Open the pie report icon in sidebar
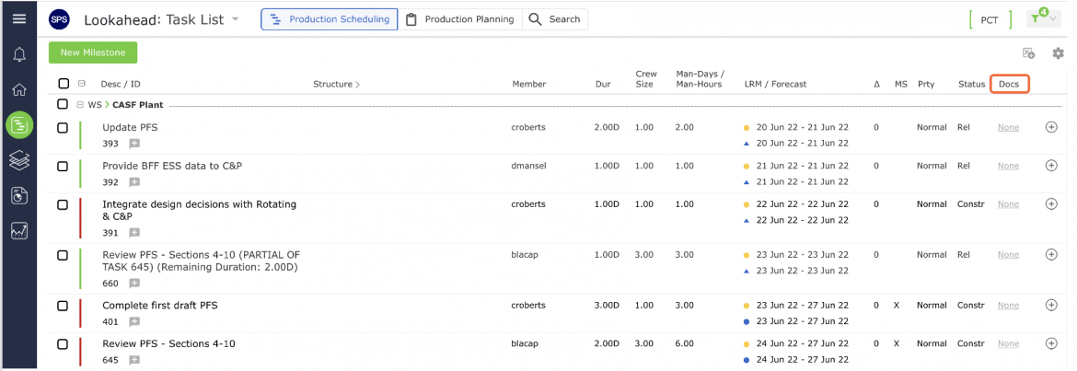This screenshot has width=1077, height=371. coord(19,196)
